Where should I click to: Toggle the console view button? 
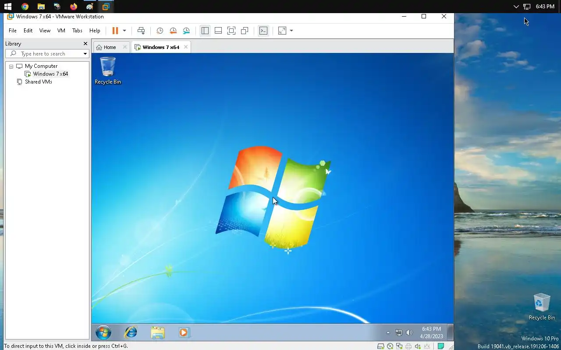263,31
